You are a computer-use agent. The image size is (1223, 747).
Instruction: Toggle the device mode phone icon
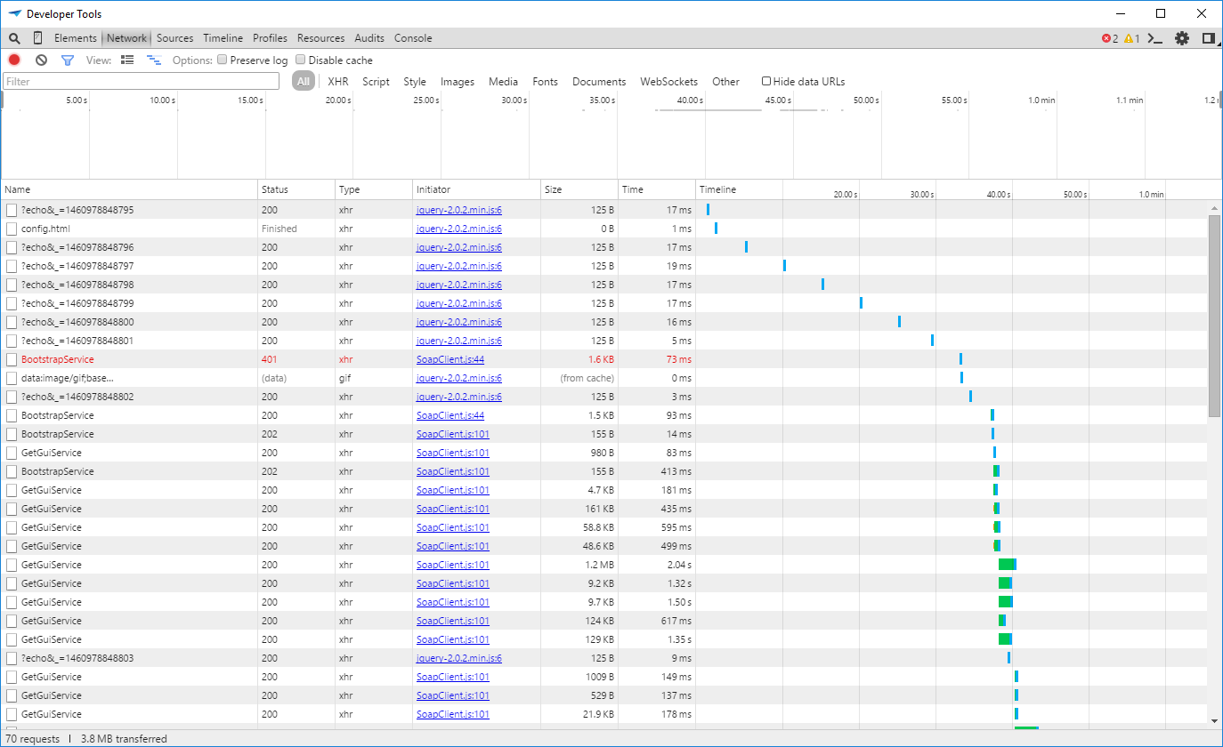tap(37, 38)
